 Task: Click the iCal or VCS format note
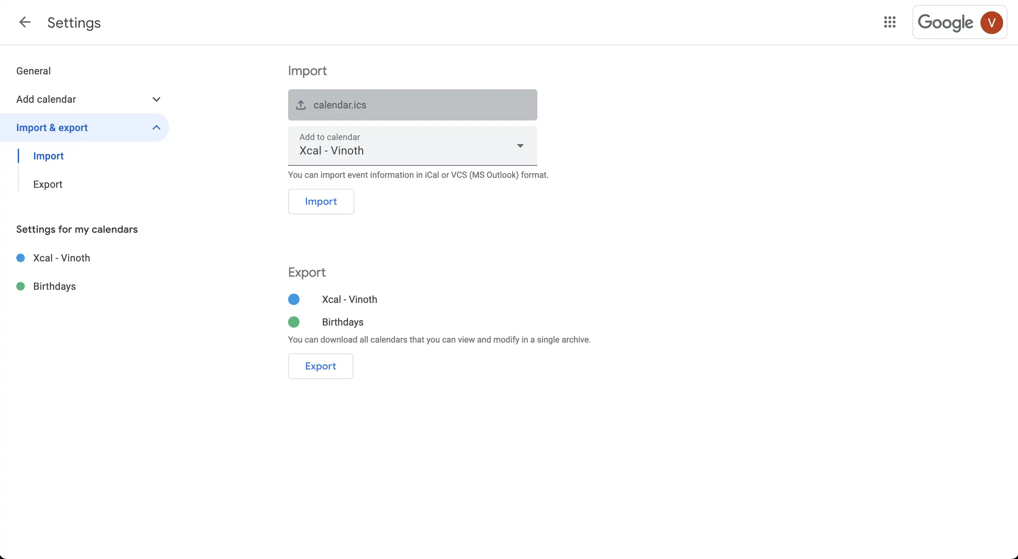[x=418, y=175]
